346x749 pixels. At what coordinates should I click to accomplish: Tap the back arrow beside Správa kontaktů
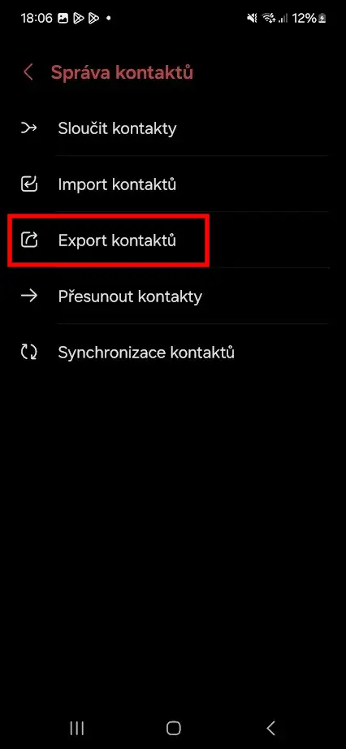(x=28, y=72)
